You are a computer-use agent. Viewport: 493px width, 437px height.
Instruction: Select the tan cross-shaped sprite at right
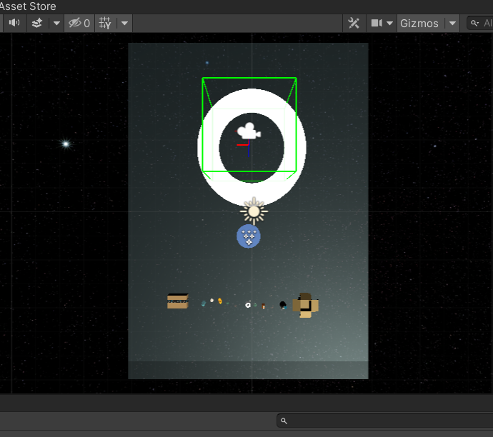point(306,305)
